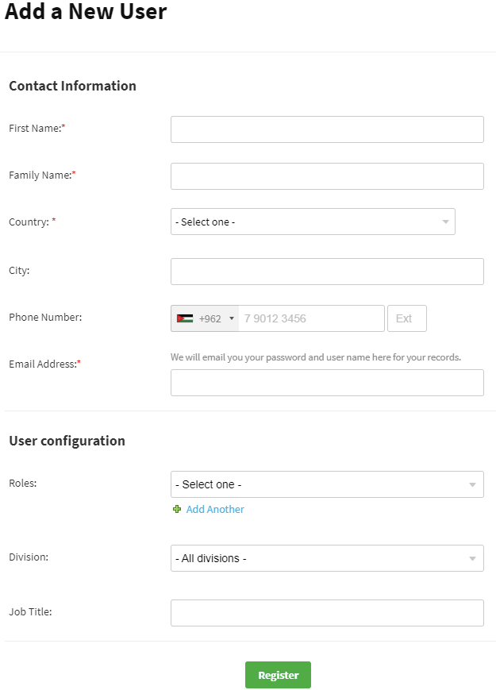Click the Jordan flag icon in phone field
496x690 pixels.
click(x=185, y=318)
